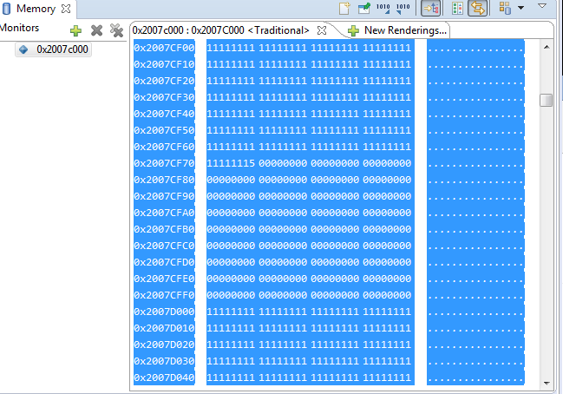Click address 0x2007D020
563x394 pixels.
[165, 345]
